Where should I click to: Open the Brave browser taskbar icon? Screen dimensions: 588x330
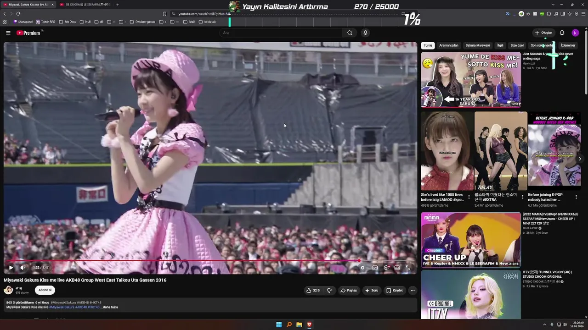click(309, 324)
